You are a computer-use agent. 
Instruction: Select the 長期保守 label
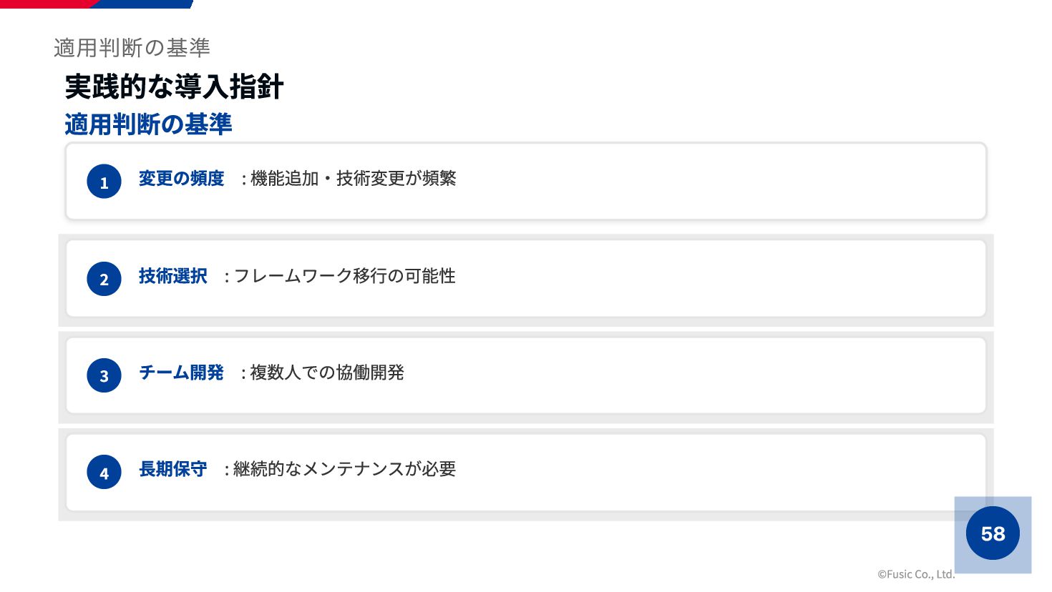point(172,469)
